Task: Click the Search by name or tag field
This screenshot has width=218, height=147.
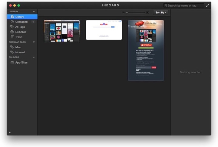Action: 184,5
